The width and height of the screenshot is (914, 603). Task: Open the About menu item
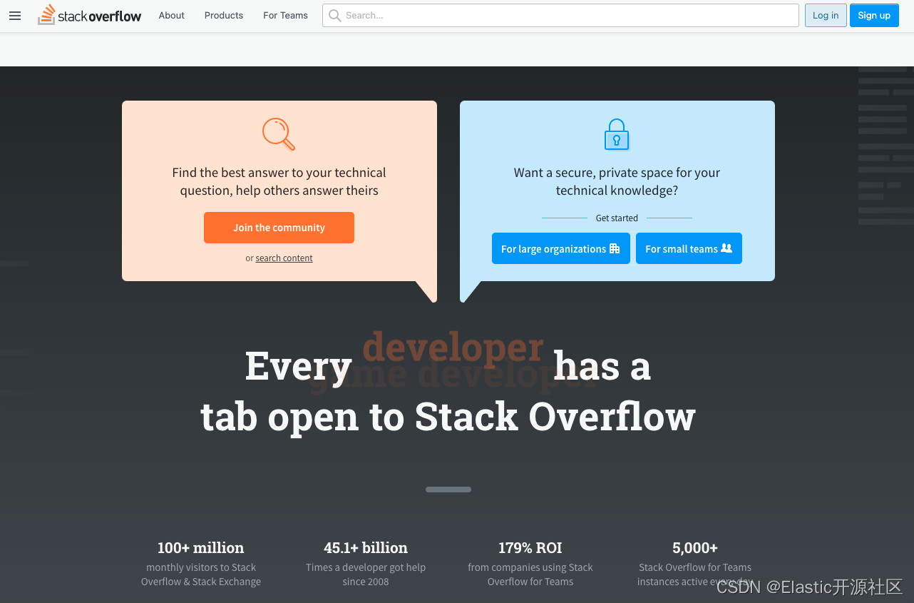tap(172, 16)
